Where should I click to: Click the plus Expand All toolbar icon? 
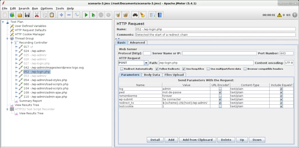pyautogui.click(x=61, y=15)
